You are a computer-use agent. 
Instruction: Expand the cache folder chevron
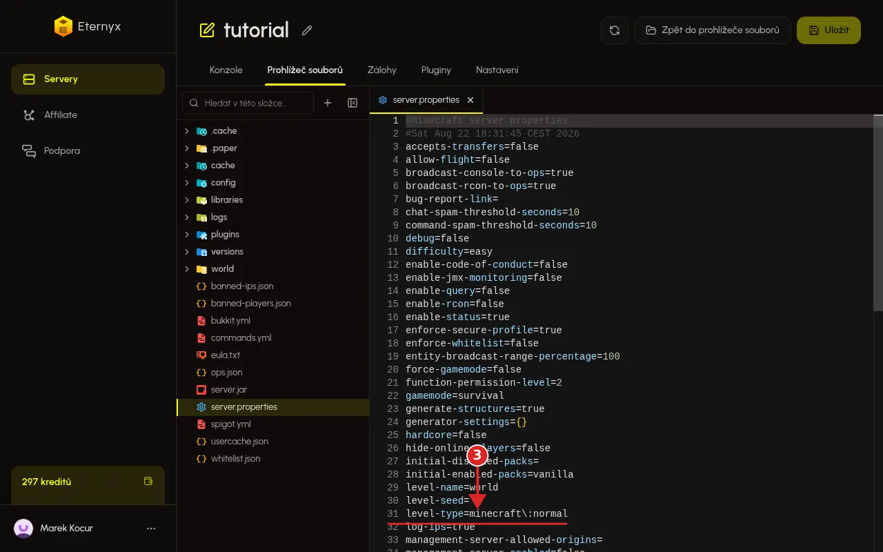tap(186, 166)
